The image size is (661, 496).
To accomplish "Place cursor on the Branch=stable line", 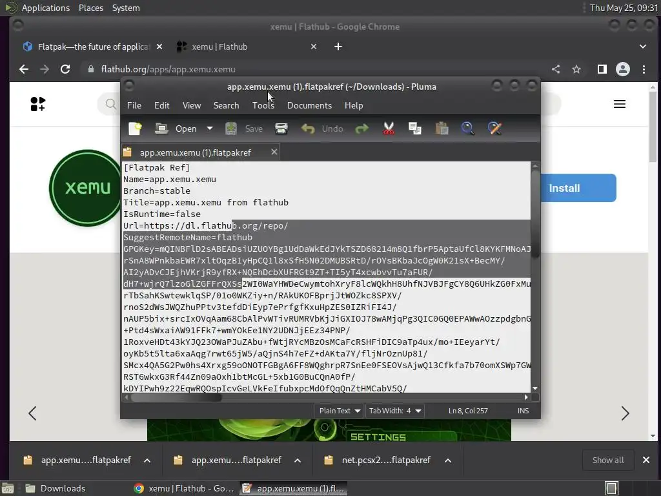I will click(x=157, y=191).
